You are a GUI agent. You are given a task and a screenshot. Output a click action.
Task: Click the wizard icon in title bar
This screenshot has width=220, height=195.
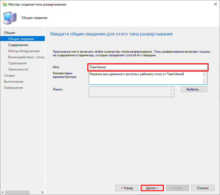pyautogui.click(x=5, y=4)
